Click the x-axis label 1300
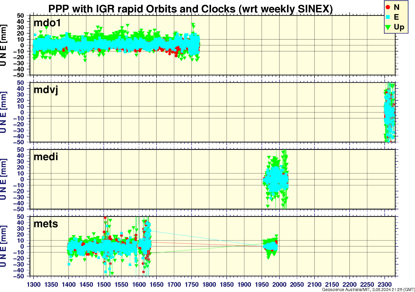This screenshot has height=292, width=415. click(x=34, y=284)
